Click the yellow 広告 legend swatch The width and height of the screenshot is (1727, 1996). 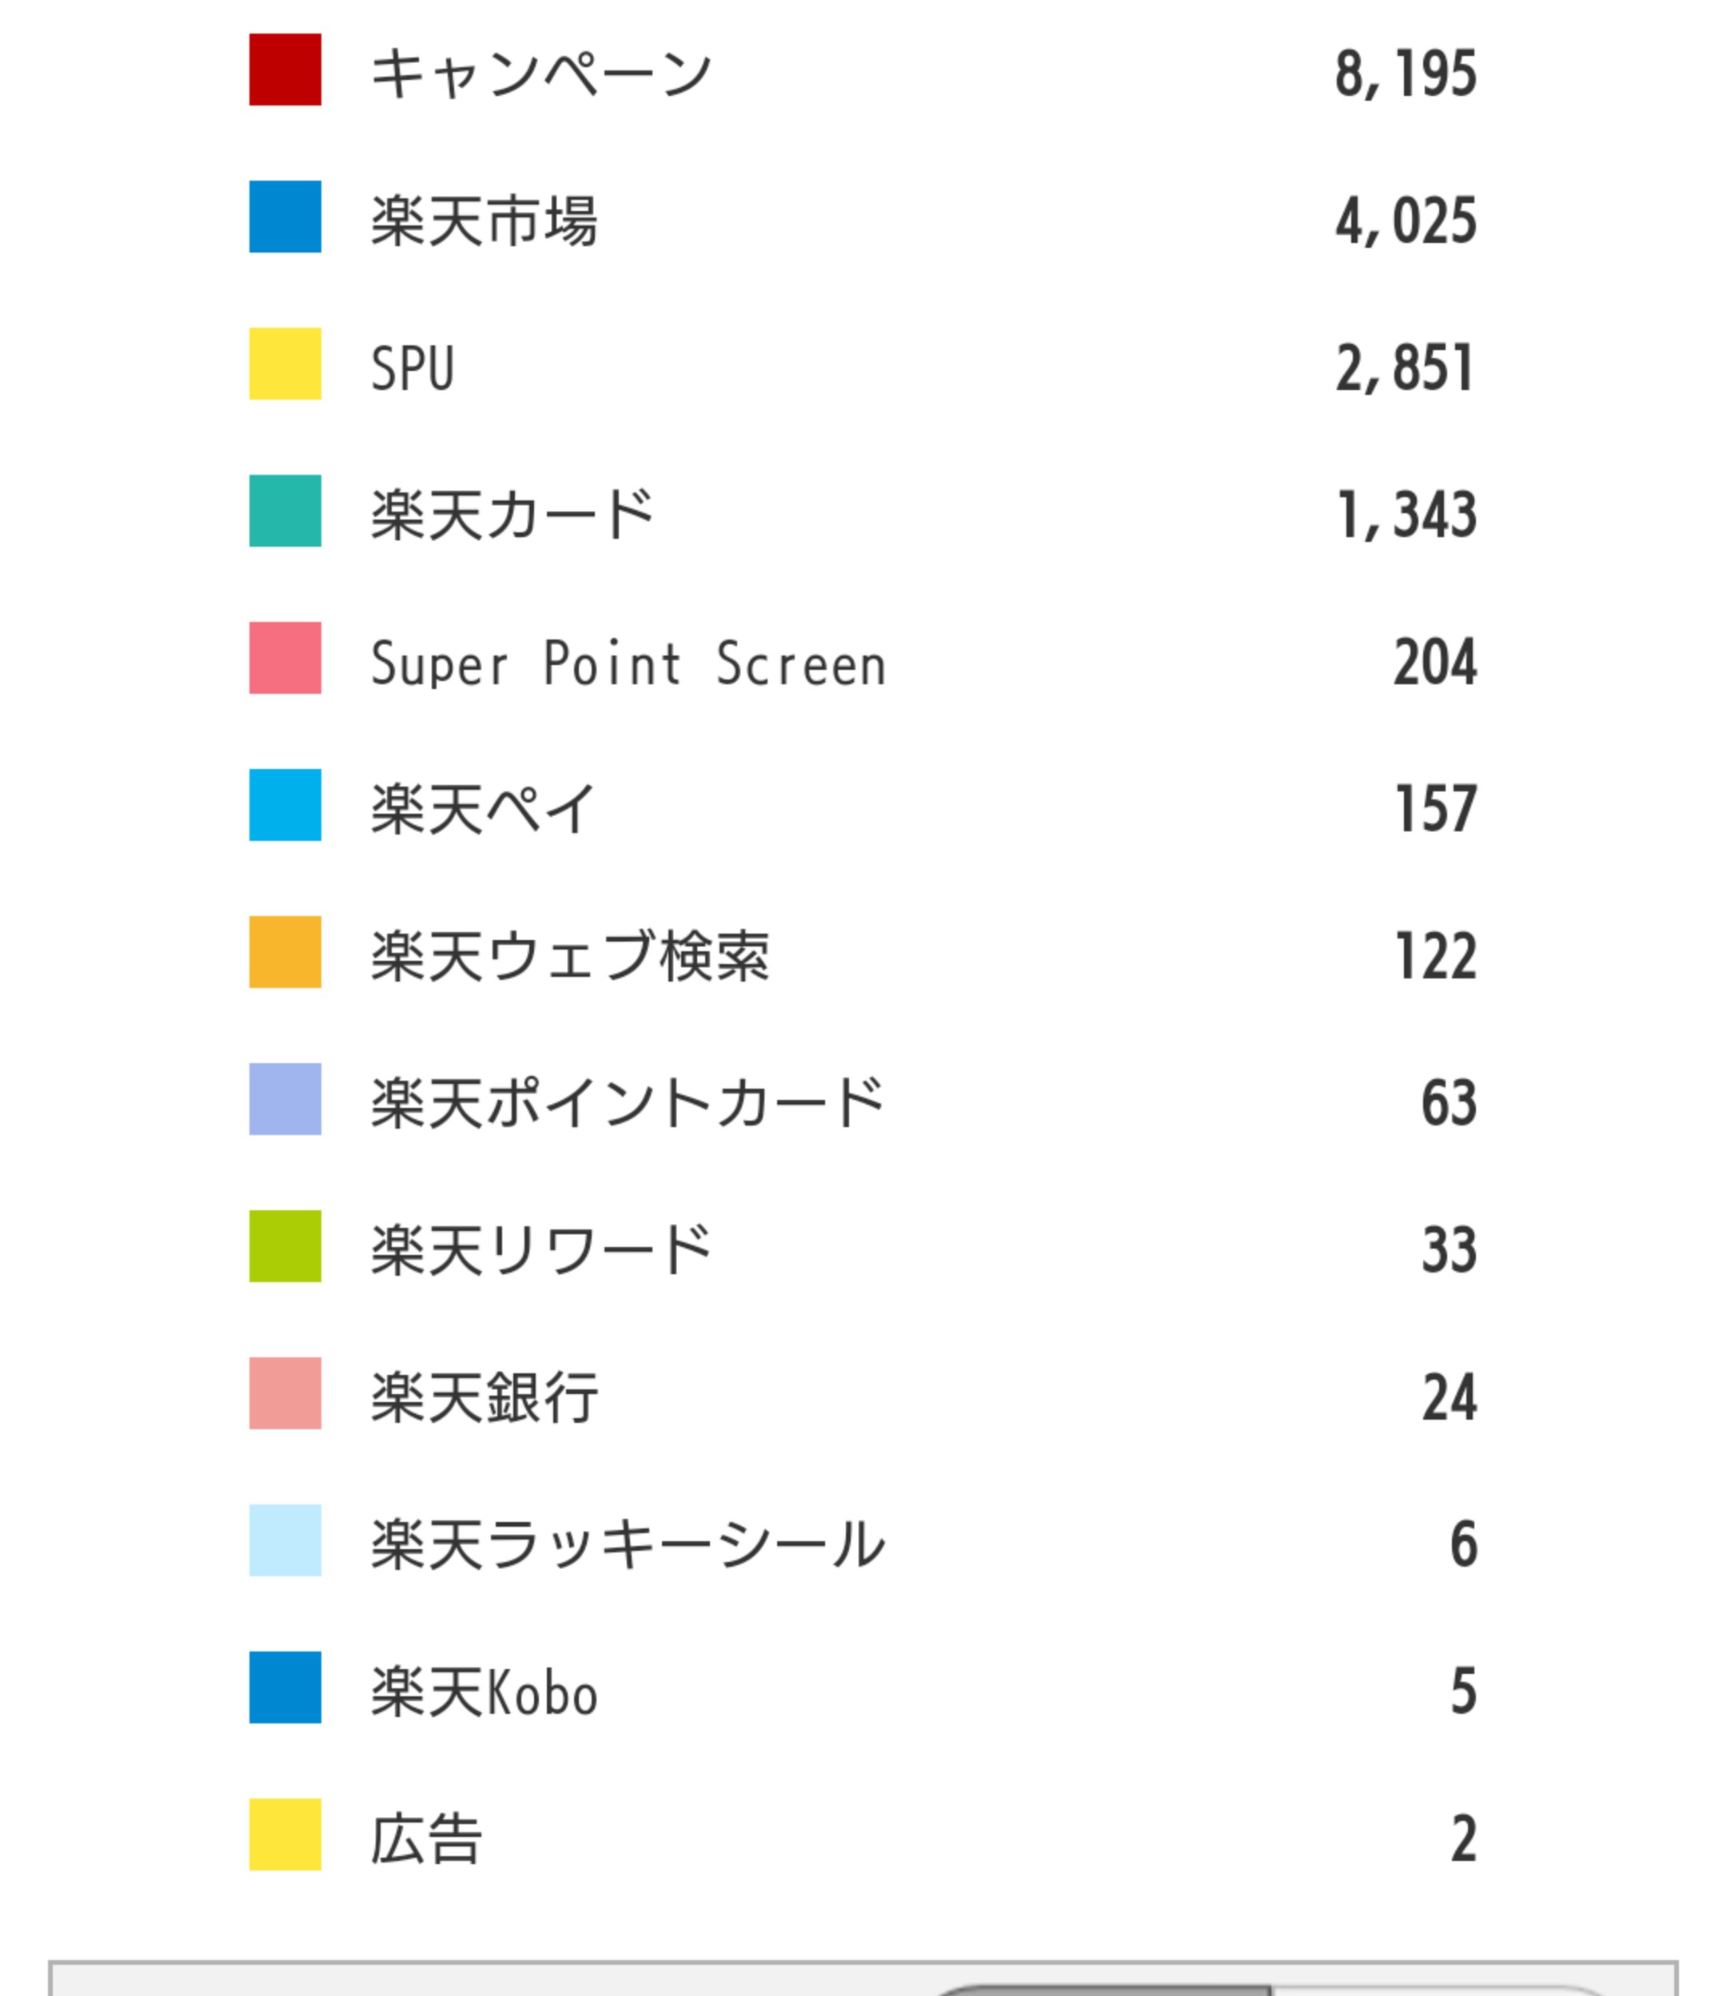[285, 1835]
